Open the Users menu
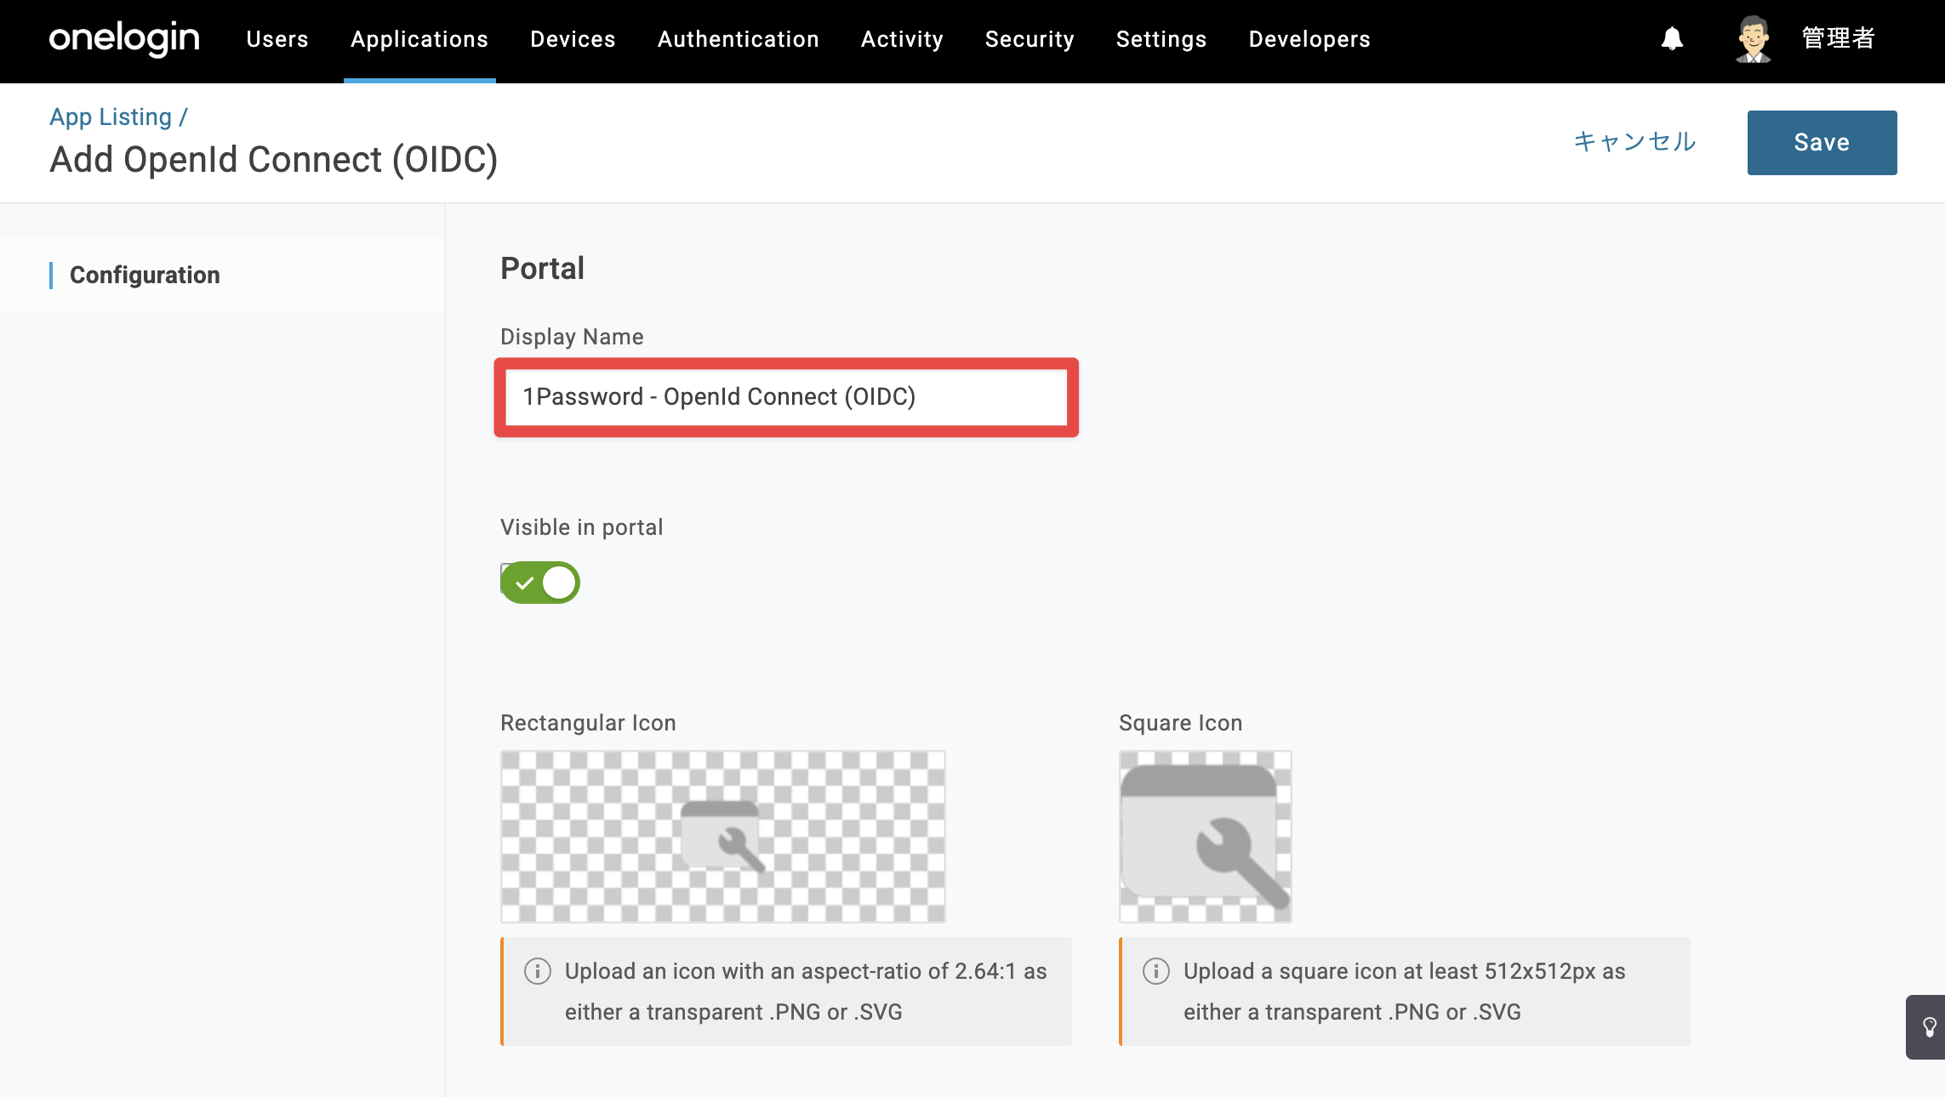 pos(277,39)
